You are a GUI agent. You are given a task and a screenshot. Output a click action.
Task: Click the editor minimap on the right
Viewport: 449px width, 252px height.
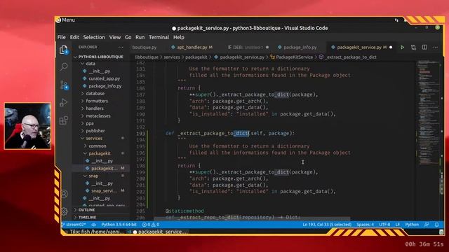tap(429, 140)
